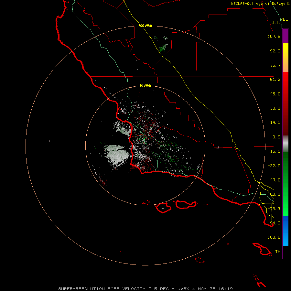Click the VEL legend title
291x291 pixels.
click(284, 19)
